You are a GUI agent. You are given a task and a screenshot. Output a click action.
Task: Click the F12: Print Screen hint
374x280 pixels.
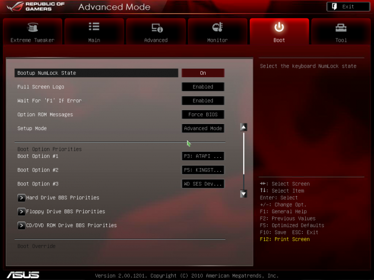(285, 239)
